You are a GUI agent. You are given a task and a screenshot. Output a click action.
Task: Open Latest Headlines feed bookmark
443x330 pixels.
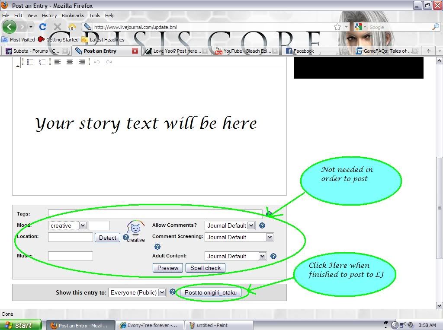pyautogui.click(x=103, y=40)
